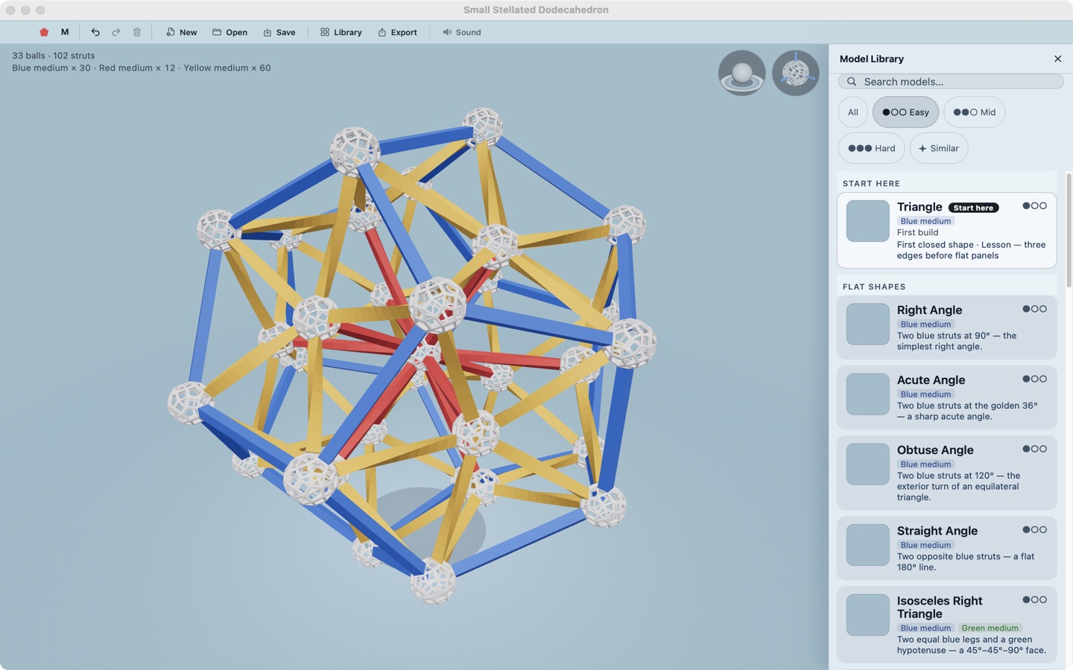Filter models by Hard difficulty
This screenshot has height=670, width=1073.
[872, 148]
